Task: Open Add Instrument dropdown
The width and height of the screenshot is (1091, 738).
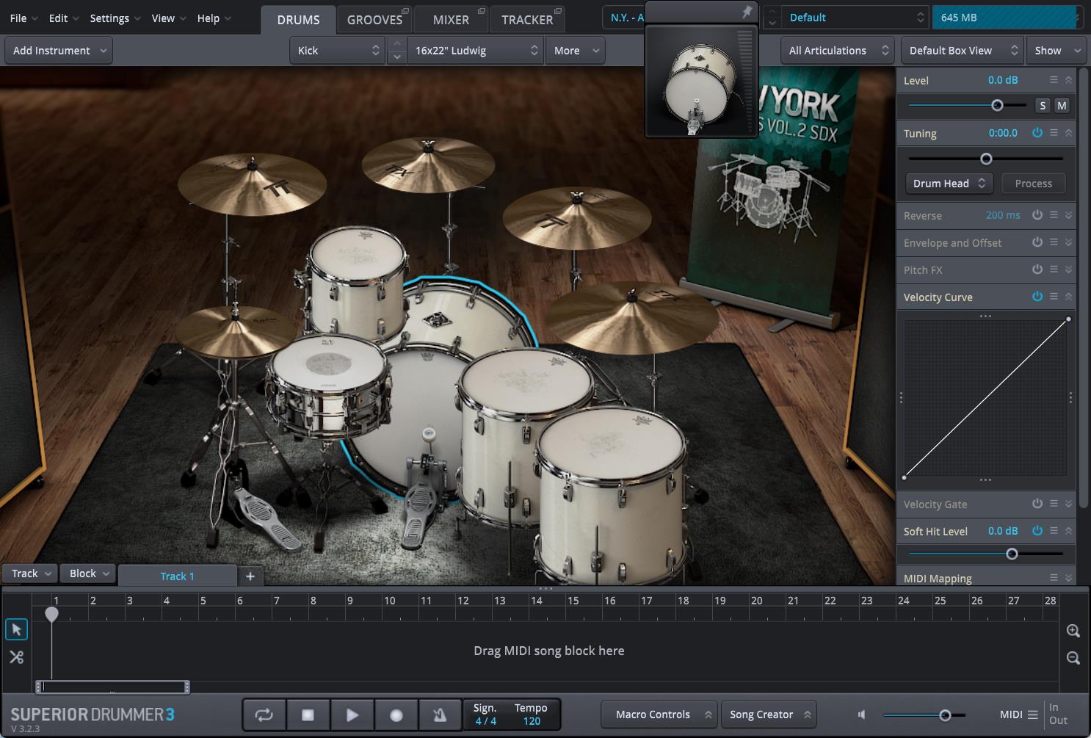Action: click(59, 51)
